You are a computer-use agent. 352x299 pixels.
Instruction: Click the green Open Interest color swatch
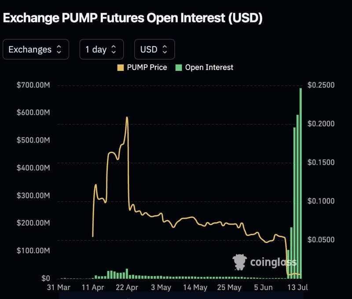179,68
